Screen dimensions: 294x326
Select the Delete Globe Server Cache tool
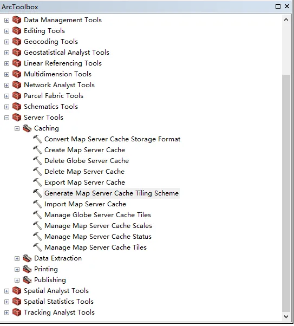pos(87,161)
